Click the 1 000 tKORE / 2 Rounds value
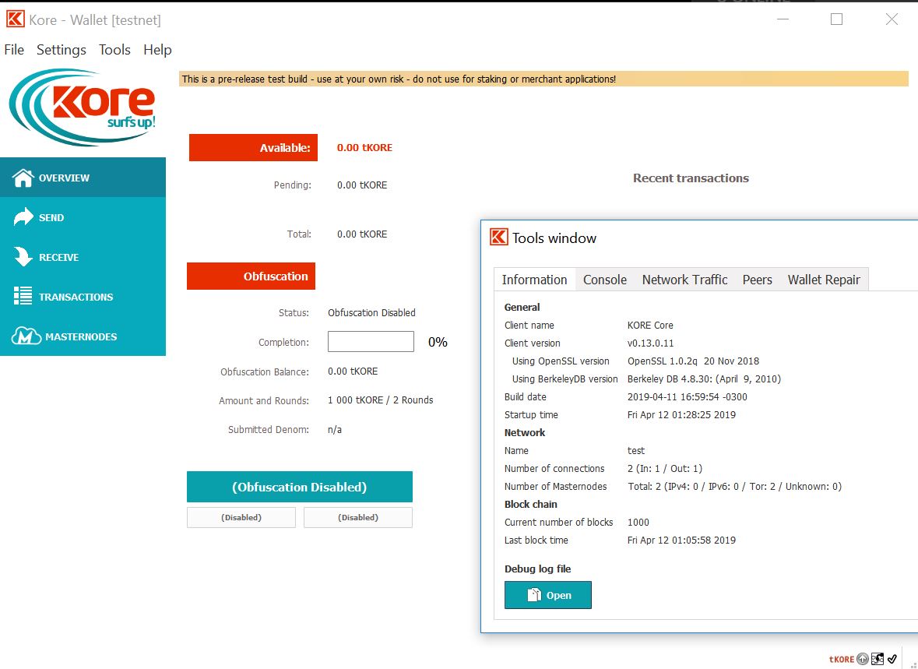Screen dimensions: 918x669 coord(381,400)
